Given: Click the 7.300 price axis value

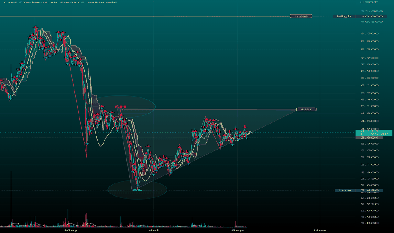Looking at the screenshot, I should click(x=370, y=64).
